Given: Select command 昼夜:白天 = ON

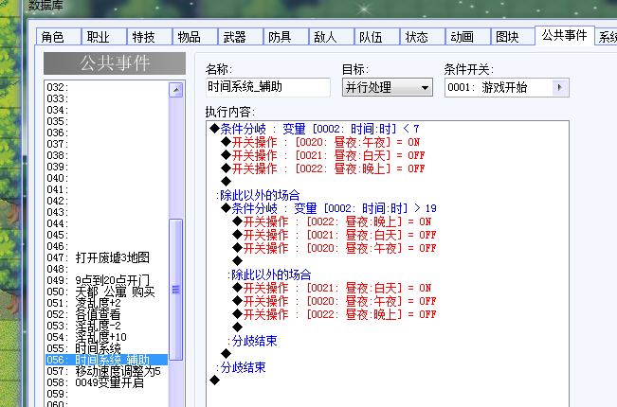Looking at the screenshot, I should [332, 289].
